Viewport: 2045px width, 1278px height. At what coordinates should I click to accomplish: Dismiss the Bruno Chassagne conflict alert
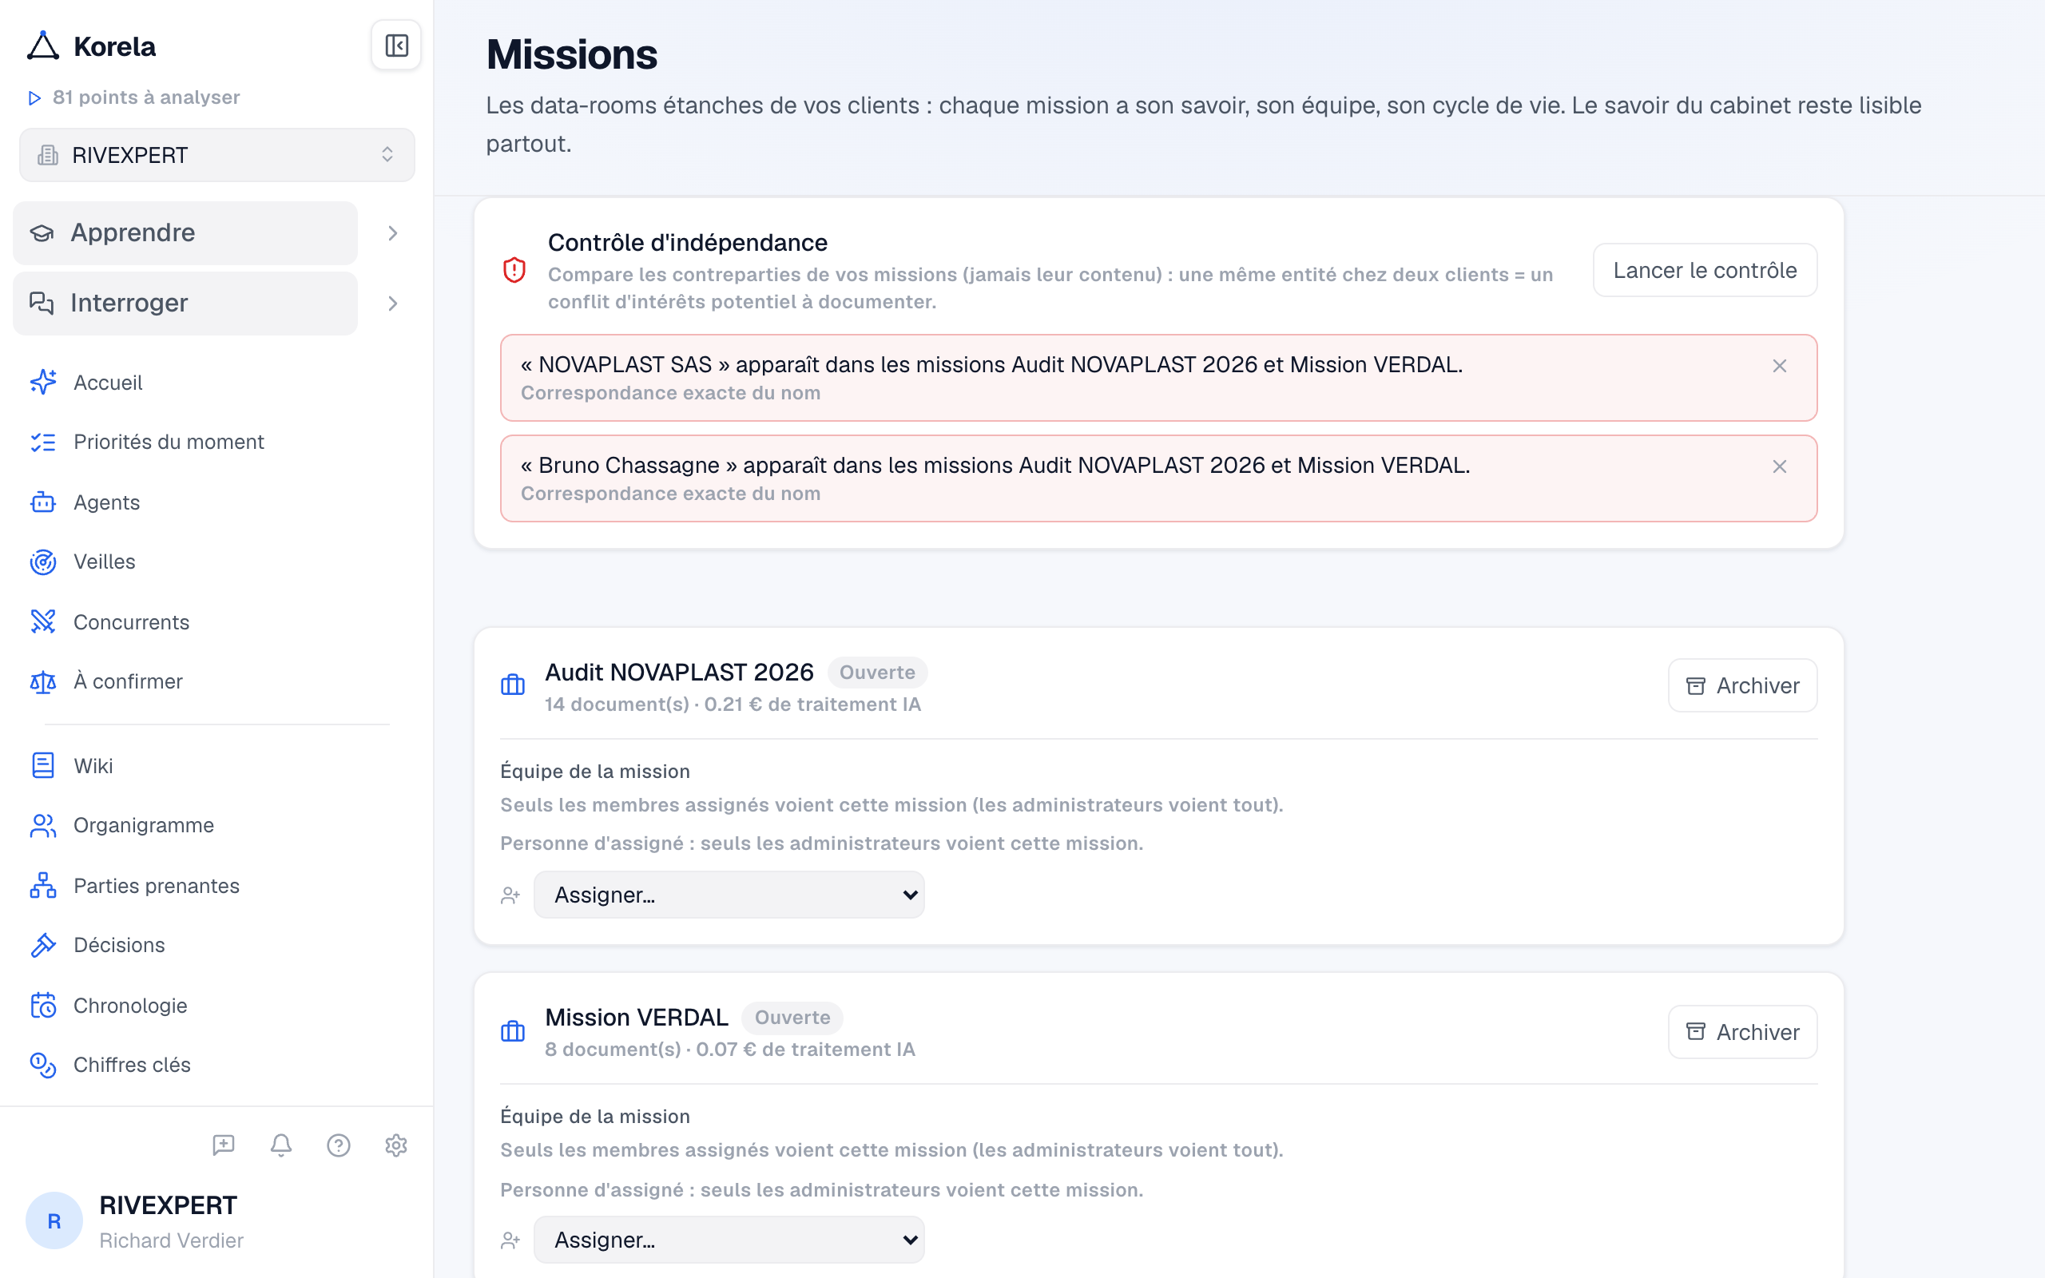tap(1780, 466)
